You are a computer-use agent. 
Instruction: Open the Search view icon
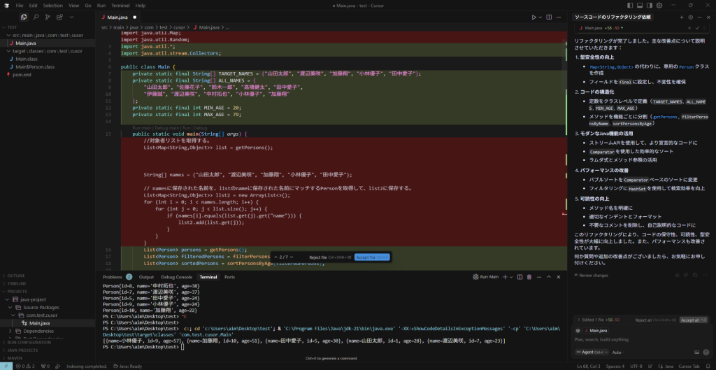[x=36, y=17]
